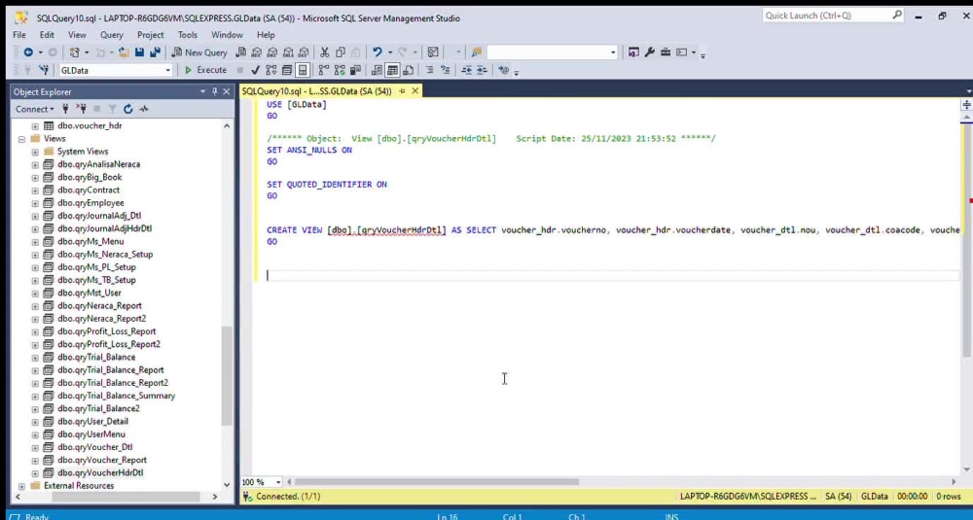Open the GLData database dropdown
Image resolution: width=973 pixels, height=520 pixels.
coord(167,70)
